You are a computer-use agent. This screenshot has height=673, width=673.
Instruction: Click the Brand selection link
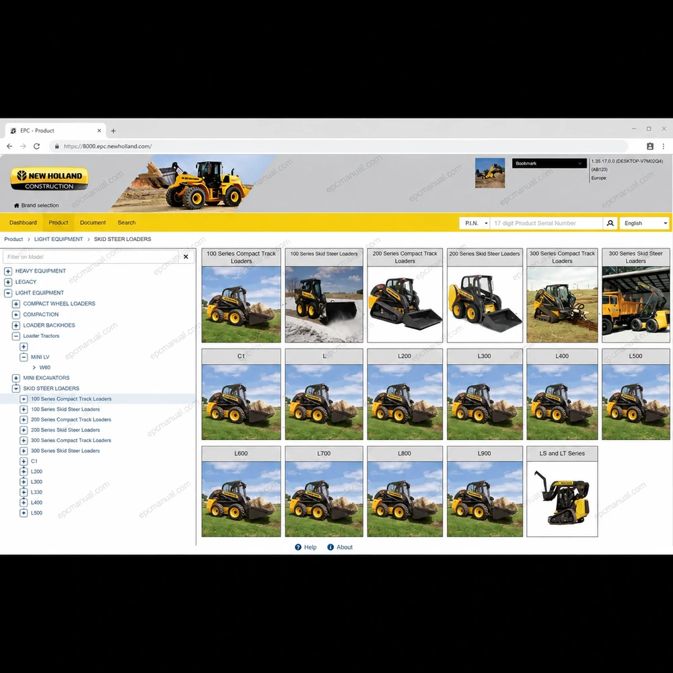40,205
